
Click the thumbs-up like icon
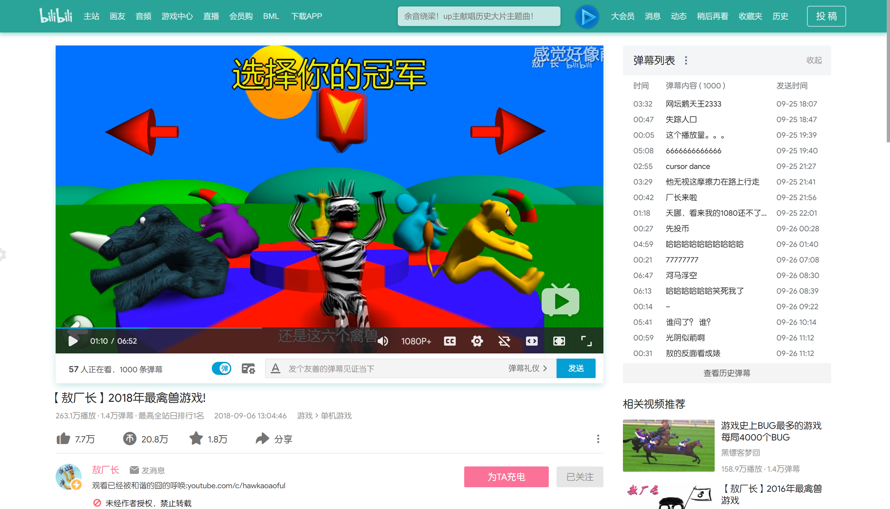point(63,439)
